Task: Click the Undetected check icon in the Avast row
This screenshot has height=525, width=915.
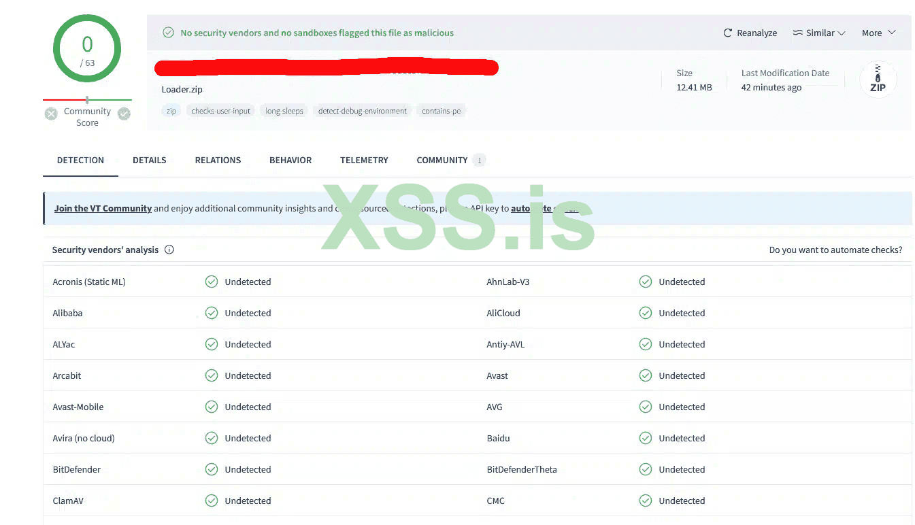Action: [x=646, y=375]
